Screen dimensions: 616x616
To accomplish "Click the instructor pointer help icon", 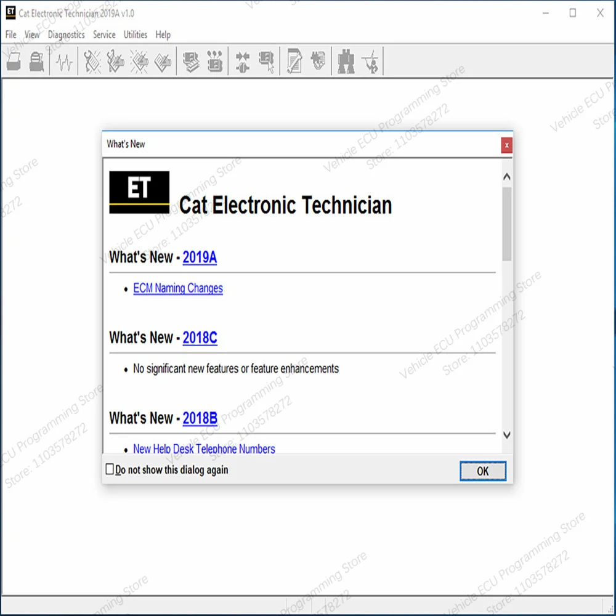I will (370, 62).
